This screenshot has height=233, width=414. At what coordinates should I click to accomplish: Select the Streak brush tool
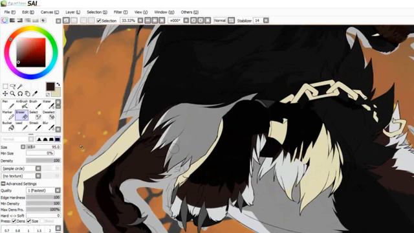[x=35, y=126]
